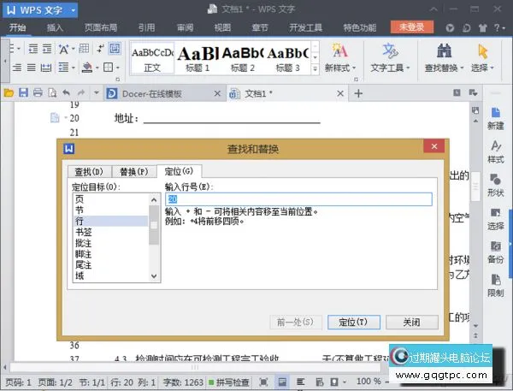Toggle show/hide paragraph marks icon

tap(100, 49)
